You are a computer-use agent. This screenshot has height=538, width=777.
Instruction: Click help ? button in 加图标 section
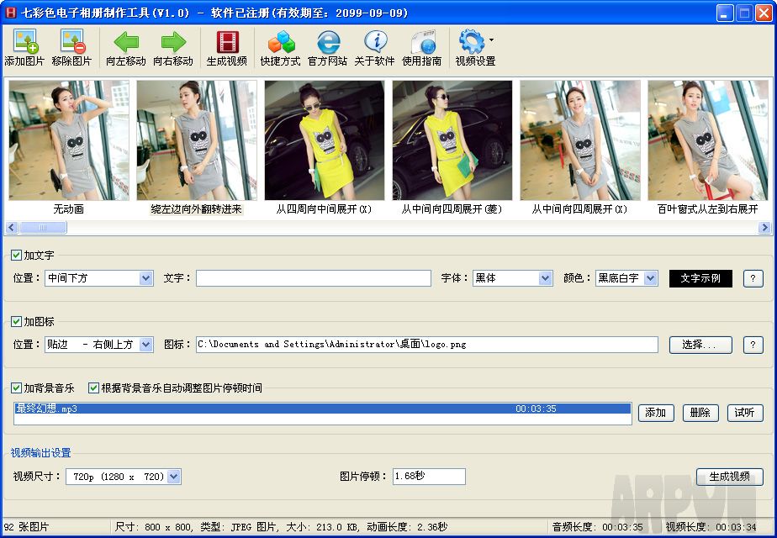pos(753,345)
